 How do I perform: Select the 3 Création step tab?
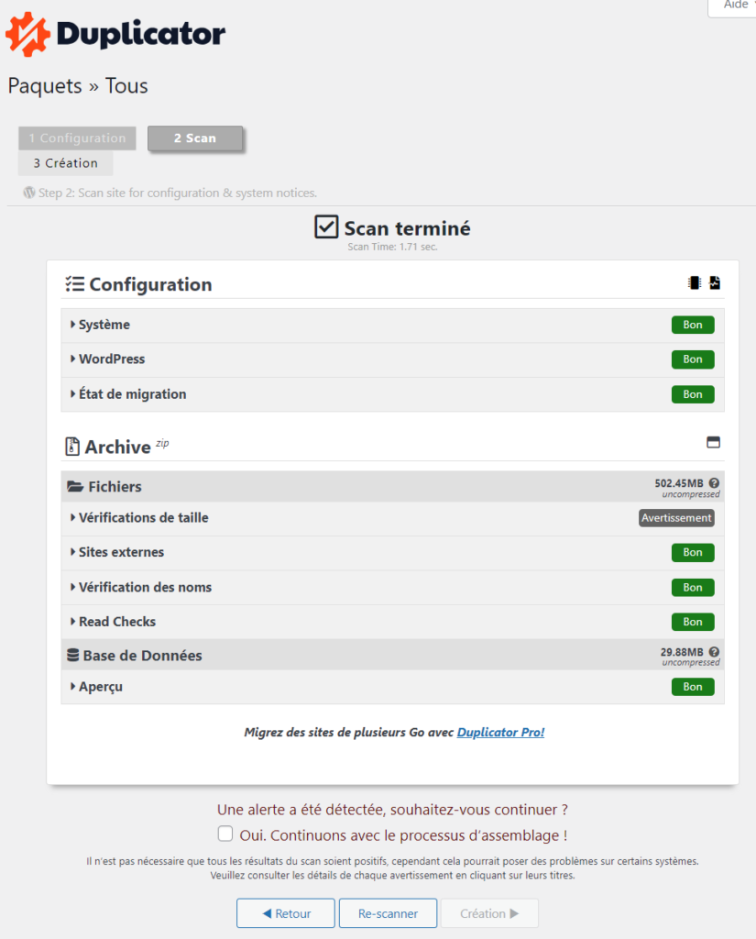pos(65,163)
